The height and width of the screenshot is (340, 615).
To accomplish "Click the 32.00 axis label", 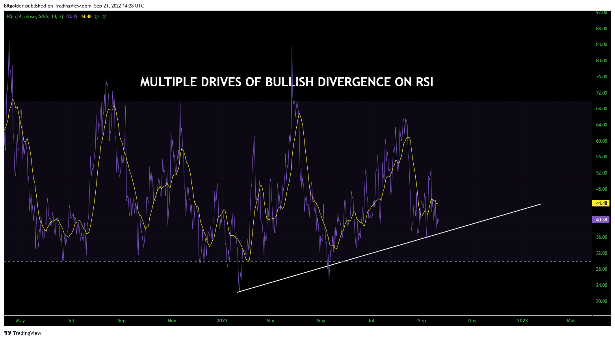I will (x=602, y=253).
